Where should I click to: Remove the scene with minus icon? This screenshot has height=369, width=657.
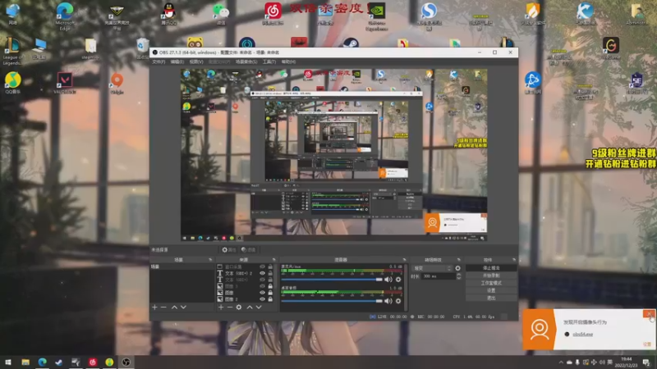[163, 307]
